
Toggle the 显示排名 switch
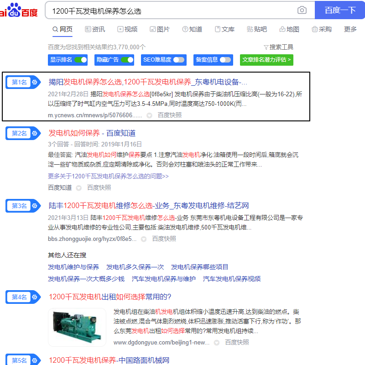(x=81, y=60)
